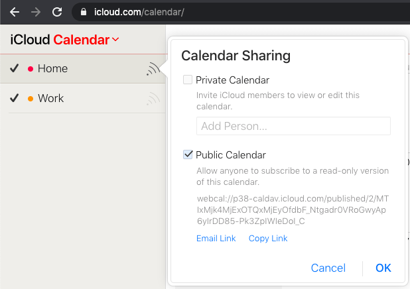Reload the iCloud calendar page
This screenshot has width=410, height=289.
57,11
